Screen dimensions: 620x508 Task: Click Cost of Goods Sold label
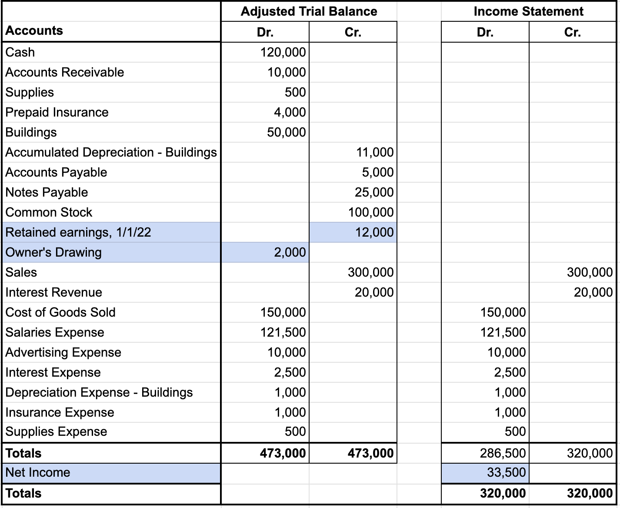pos(111,312)
